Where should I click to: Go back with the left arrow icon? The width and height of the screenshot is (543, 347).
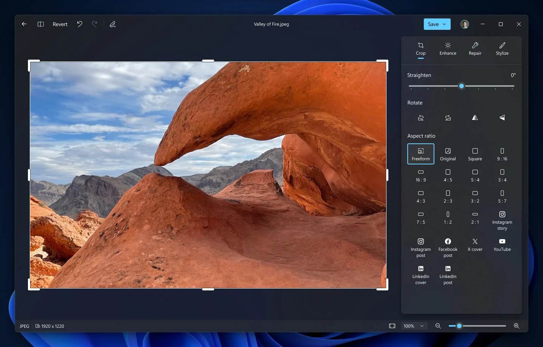pos(24,24)
